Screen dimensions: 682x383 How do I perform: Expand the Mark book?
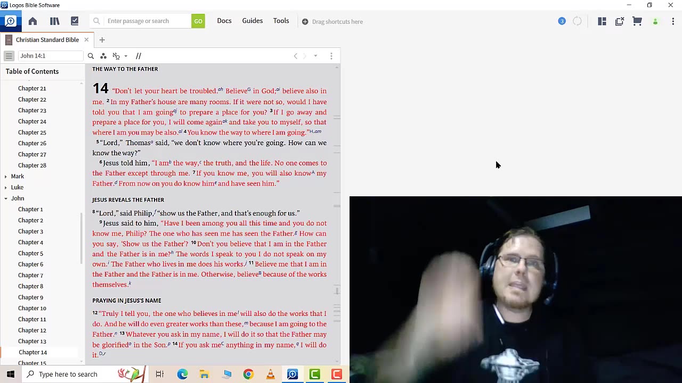point(6,177)
